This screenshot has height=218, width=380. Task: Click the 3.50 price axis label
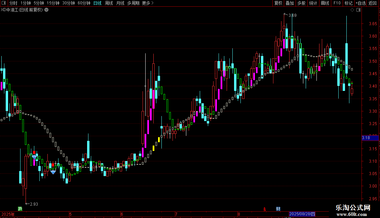[373, 61]
